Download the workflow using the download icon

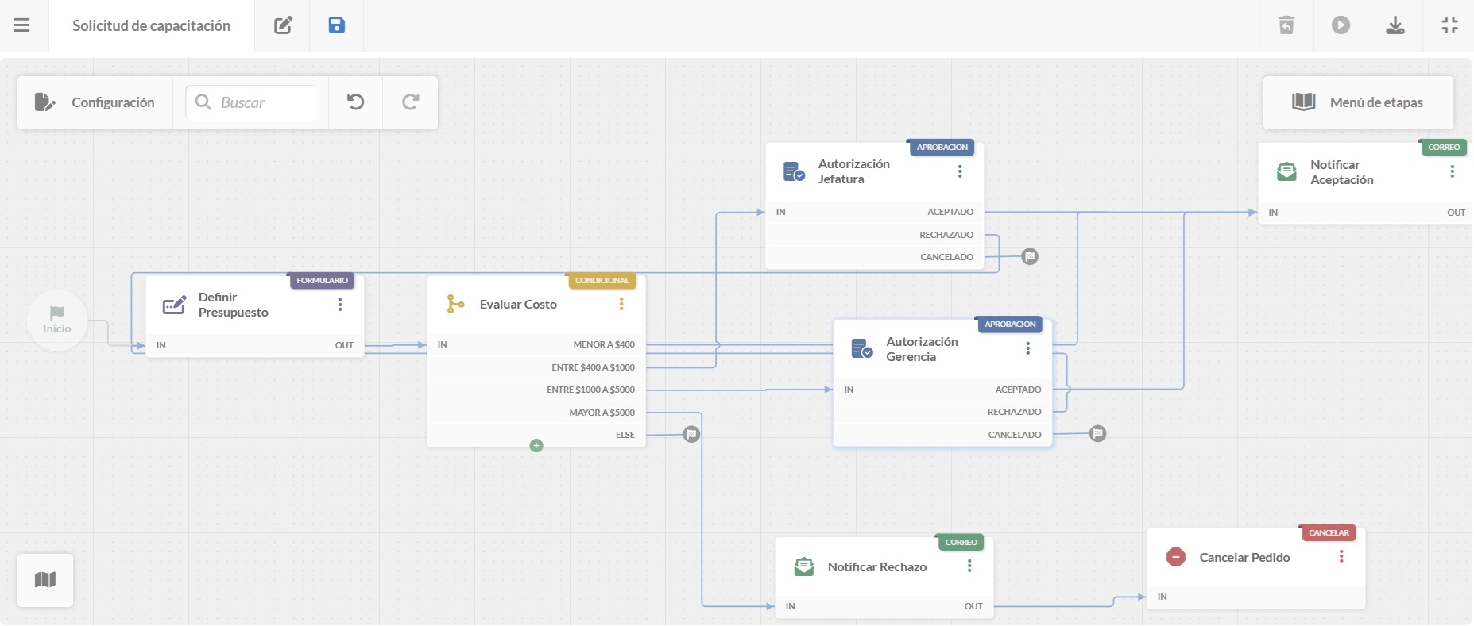coord(1395,25)
